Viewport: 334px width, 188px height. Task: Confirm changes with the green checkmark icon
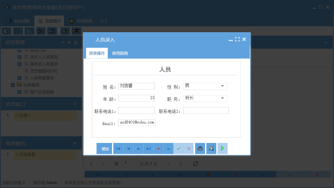click(x=179, y=148)
